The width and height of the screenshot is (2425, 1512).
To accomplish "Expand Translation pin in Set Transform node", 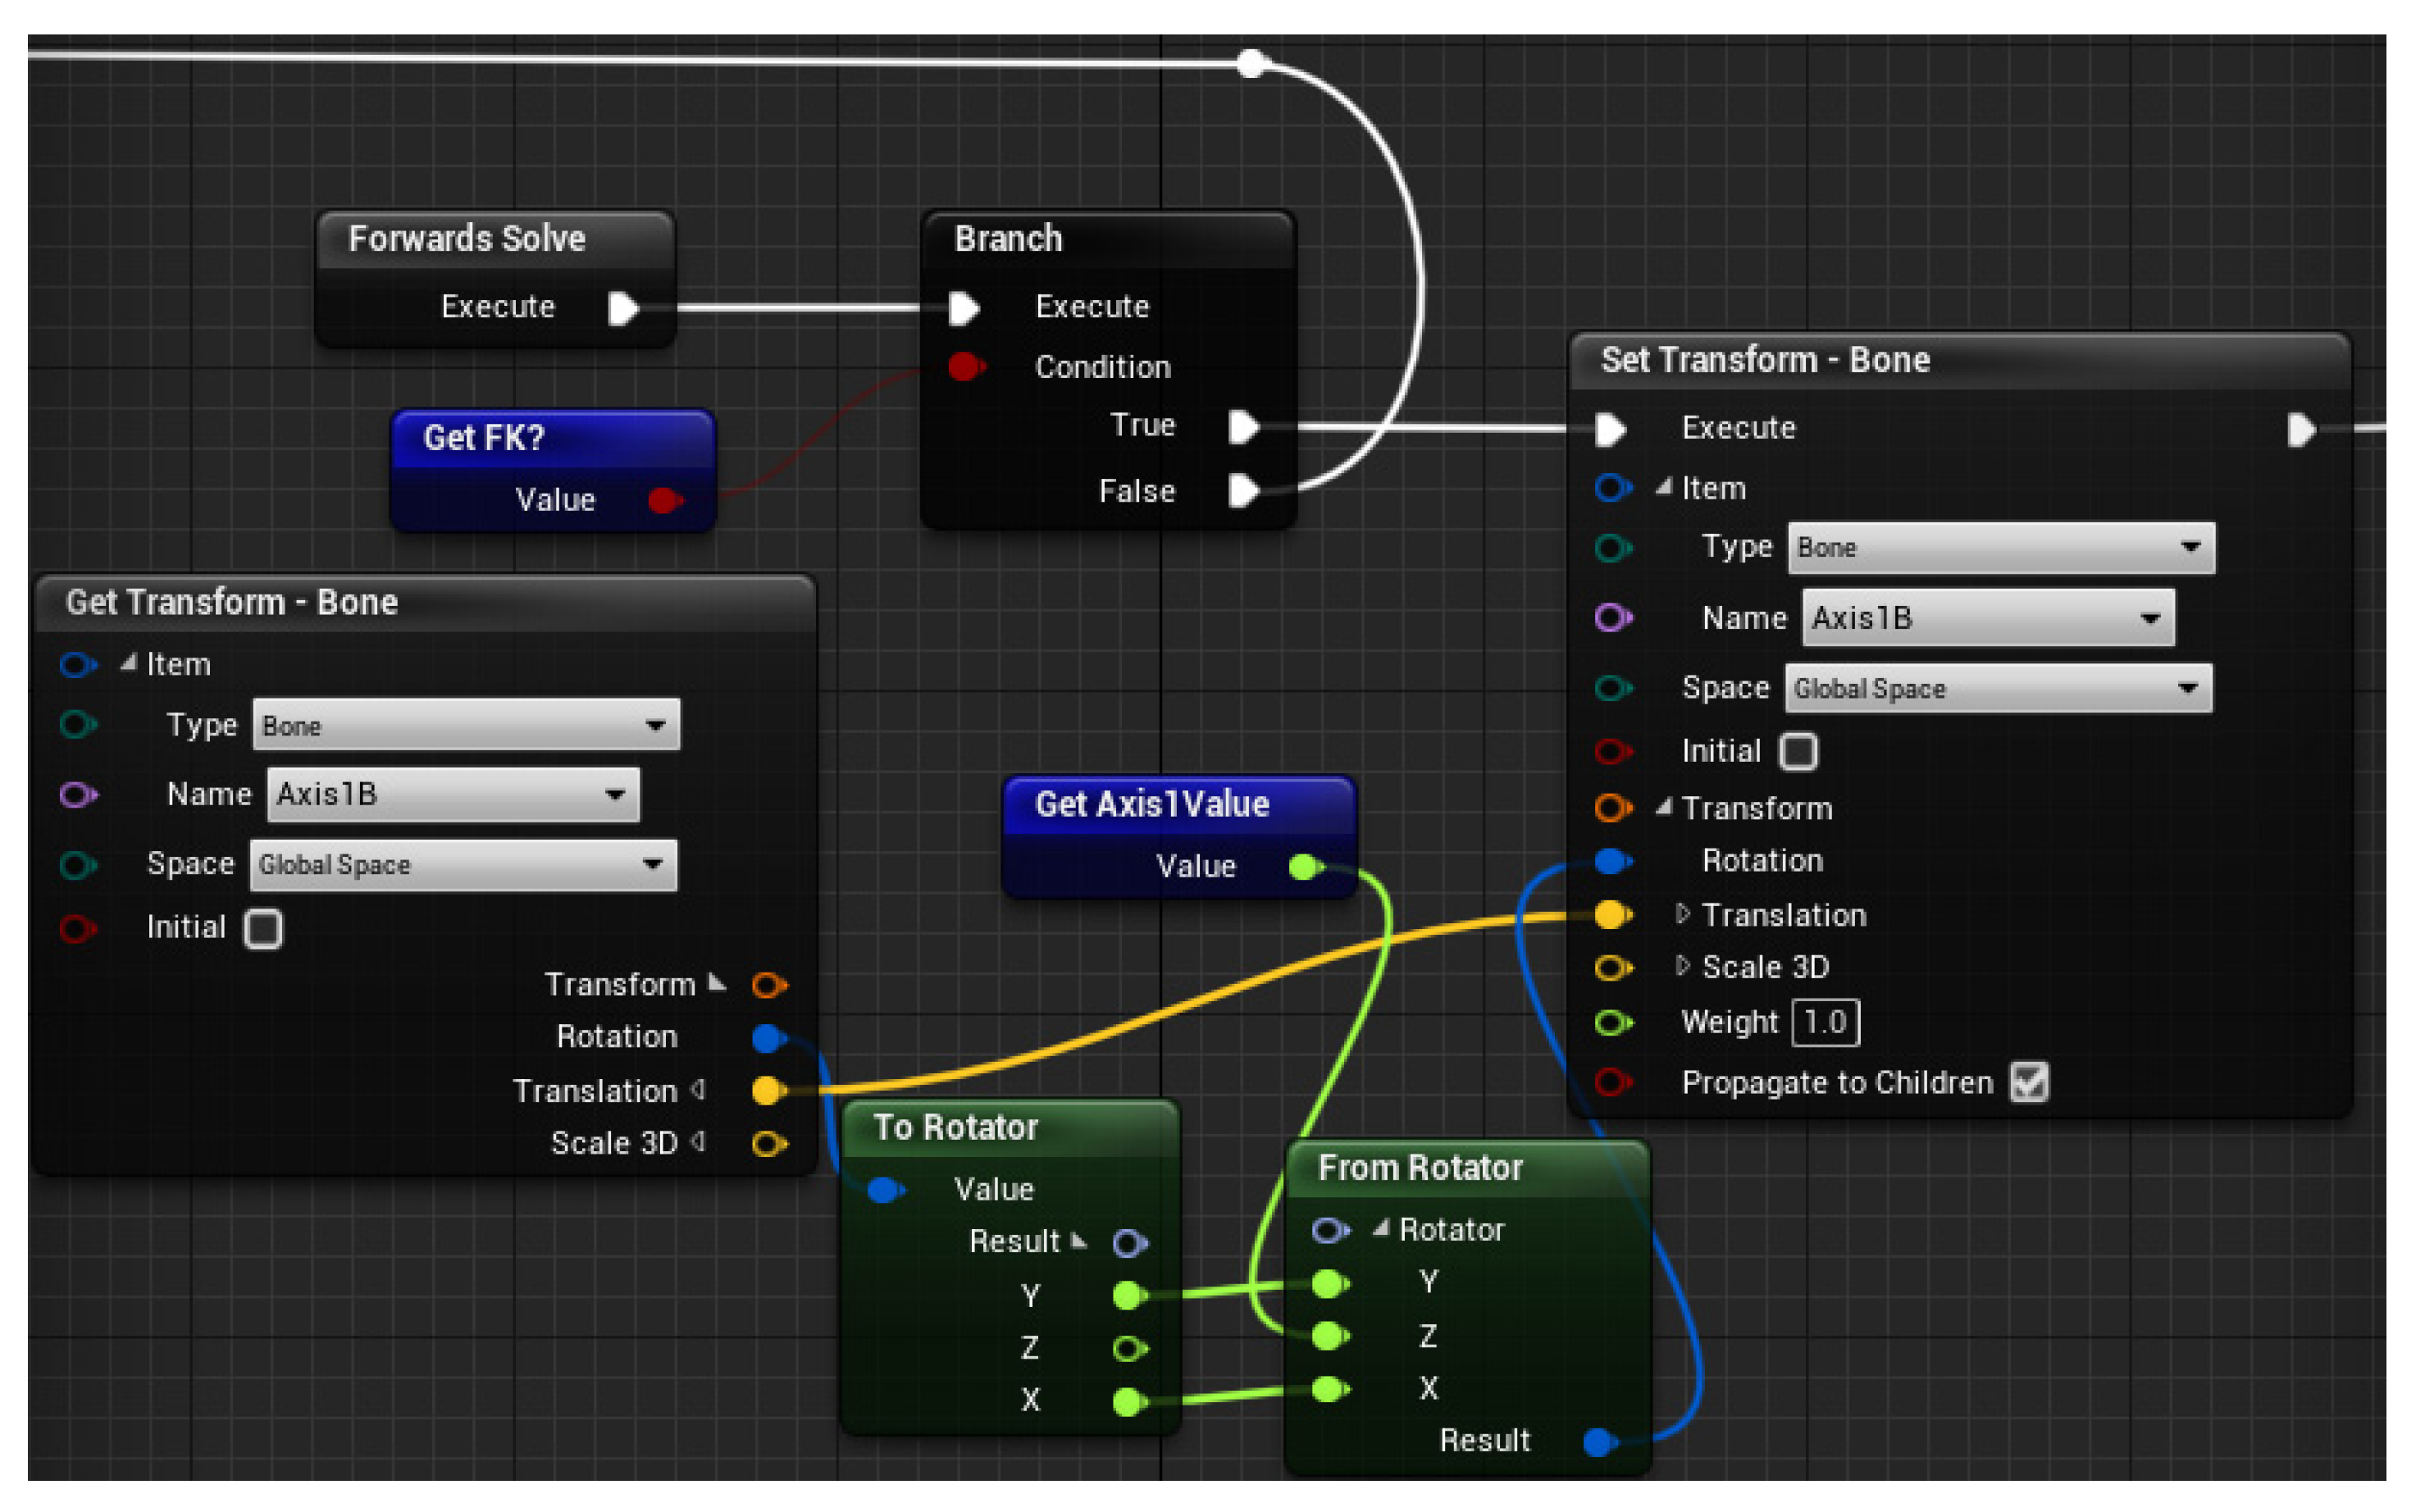I will pos(1683,914).
